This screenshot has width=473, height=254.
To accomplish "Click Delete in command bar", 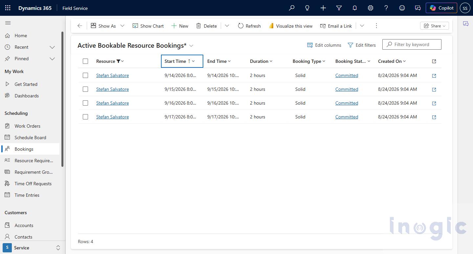I will 207,26.
